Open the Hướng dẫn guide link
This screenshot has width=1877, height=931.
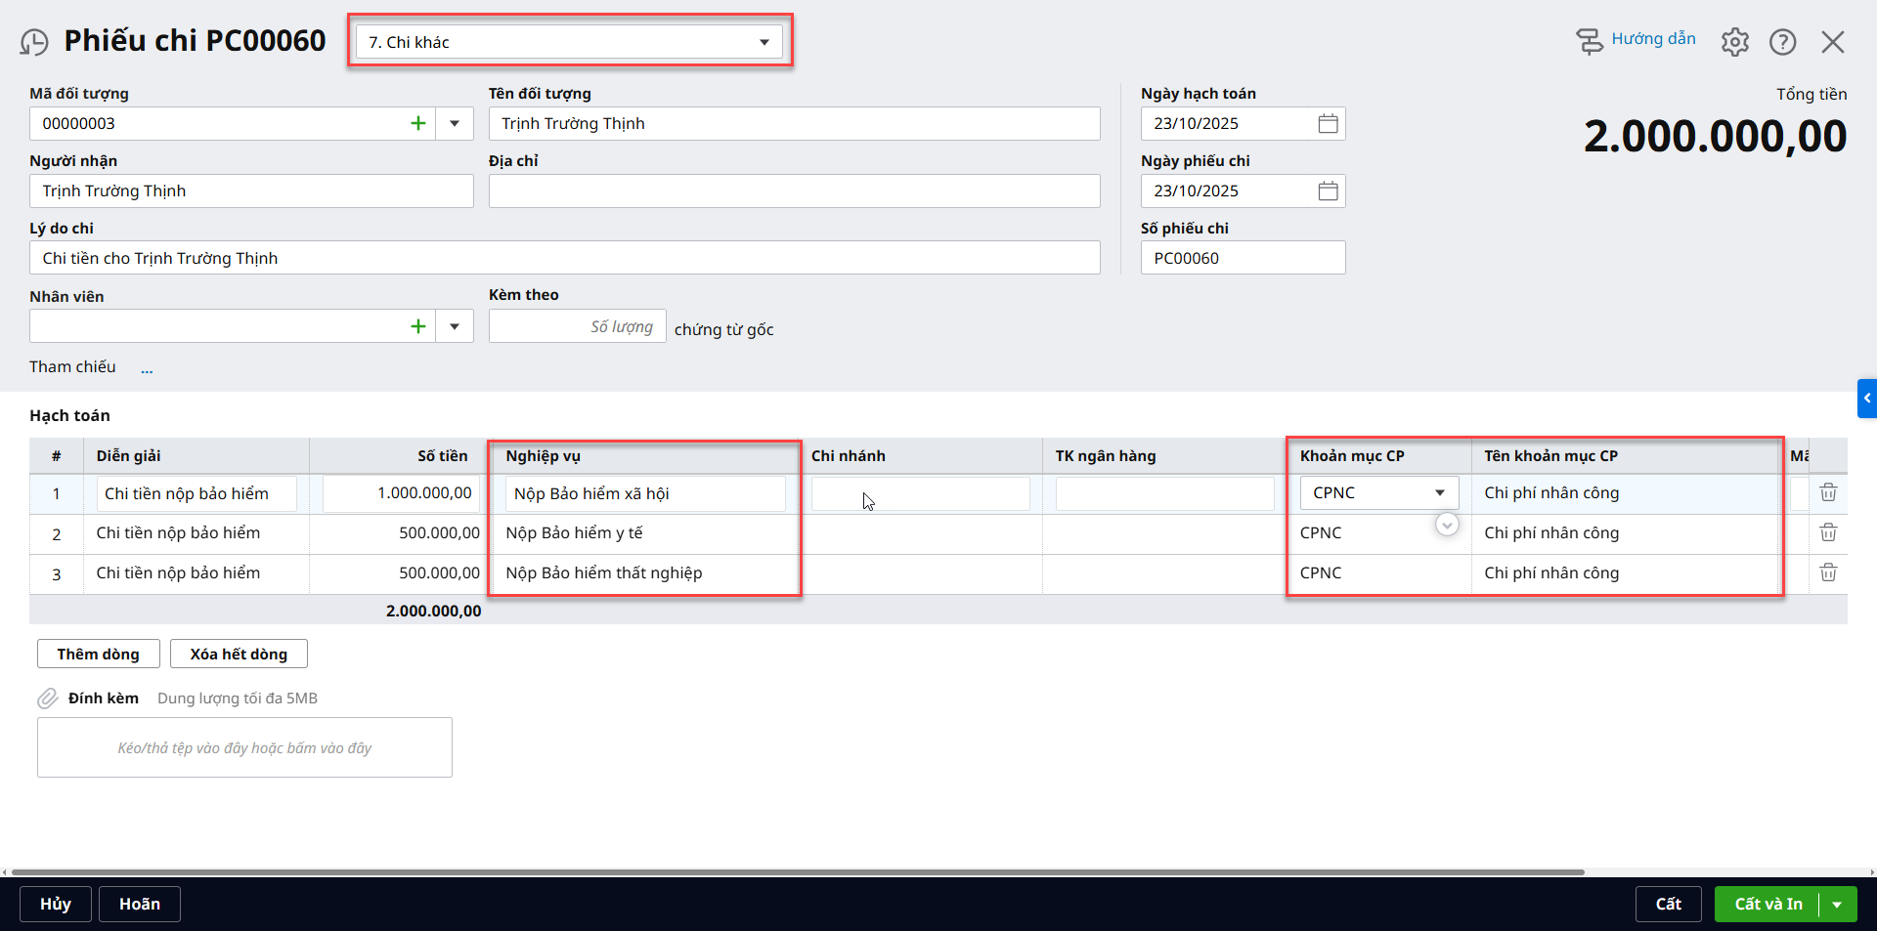pos(1652,39)
